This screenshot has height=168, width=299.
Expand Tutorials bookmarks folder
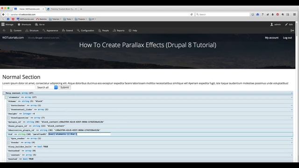55,19
